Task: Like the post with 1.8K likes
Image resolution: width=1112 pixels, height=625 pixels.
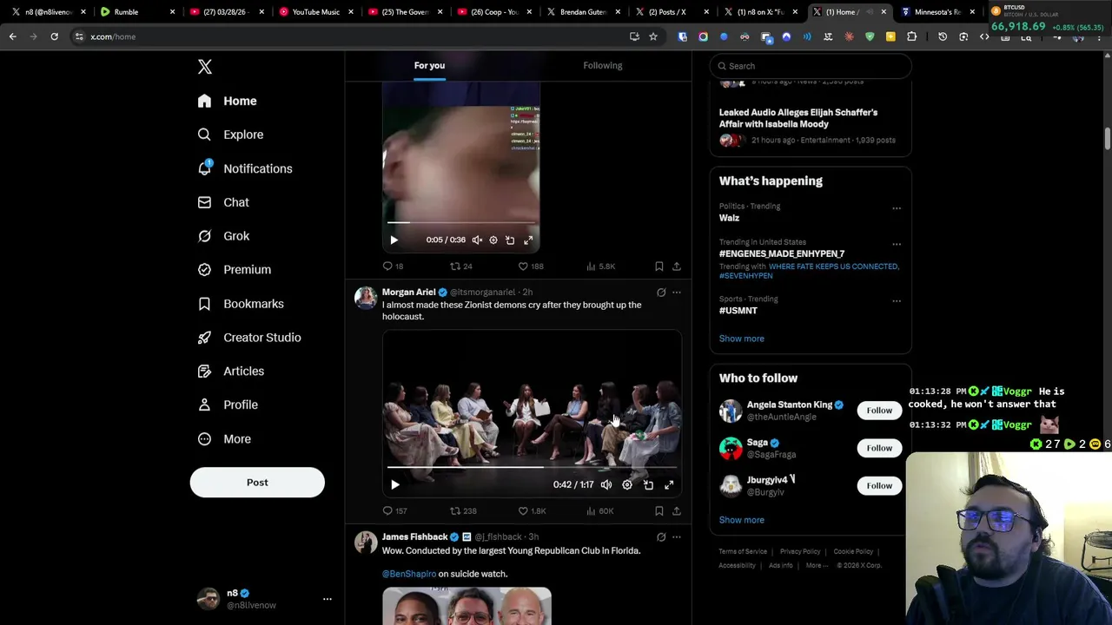Action: pos(532,511)
